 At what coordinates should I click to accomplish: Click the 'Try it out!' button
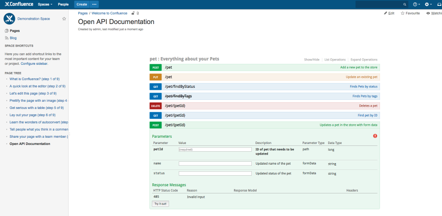[160, 204]
